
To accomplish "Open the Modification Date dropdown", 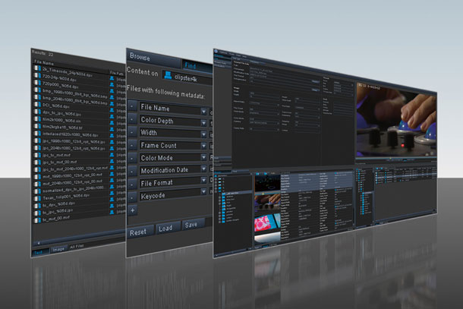I will [x=203, y=169].
